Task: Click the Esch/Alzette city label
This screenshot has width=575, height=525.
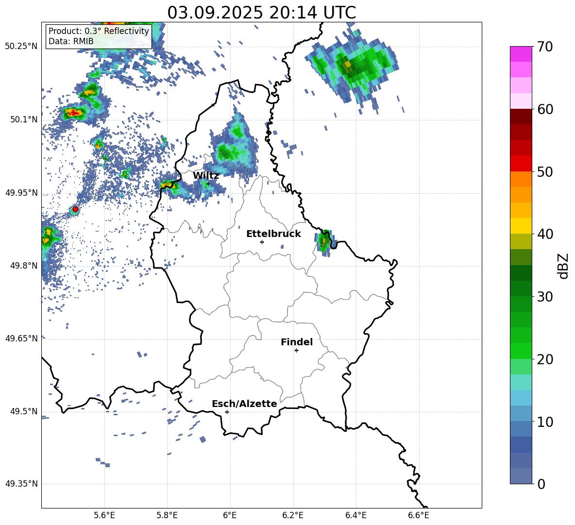Action: coord(244,404)
